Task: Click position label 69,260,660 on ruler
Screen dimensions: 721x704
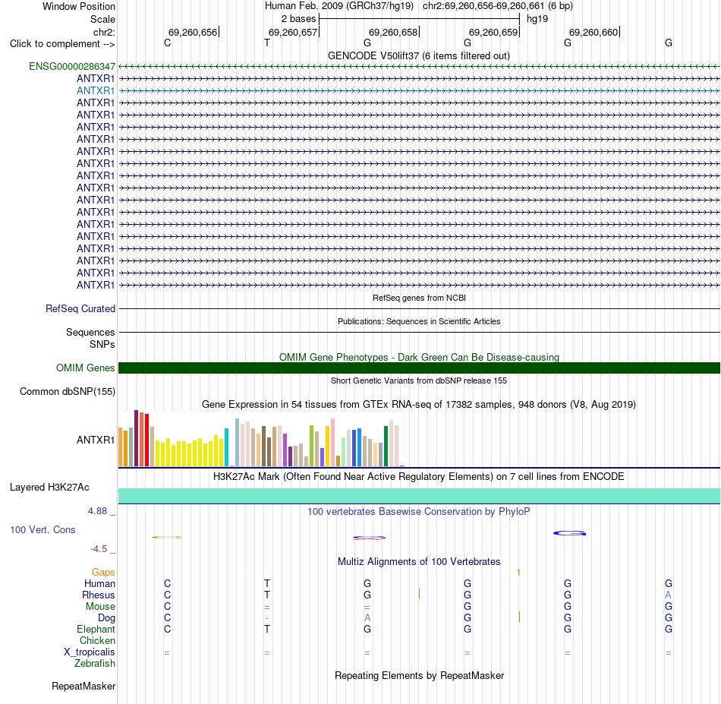Action: [593, 32]
